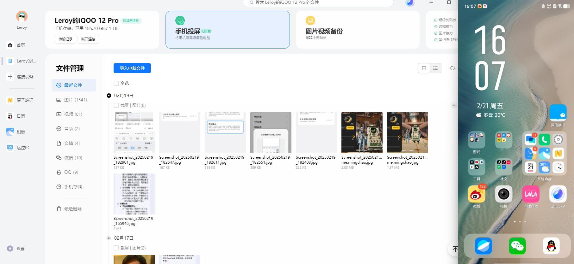Open 工具 folder on phone screen
Viewport: 574px width, 264px height.
(x=477, y=167)
